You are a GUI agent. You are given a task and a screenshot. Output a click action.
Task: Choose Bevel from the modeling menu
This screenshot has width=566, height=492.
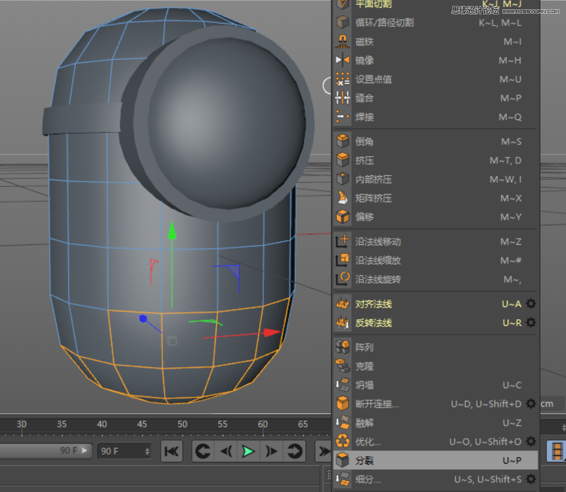tap(365, 141)
